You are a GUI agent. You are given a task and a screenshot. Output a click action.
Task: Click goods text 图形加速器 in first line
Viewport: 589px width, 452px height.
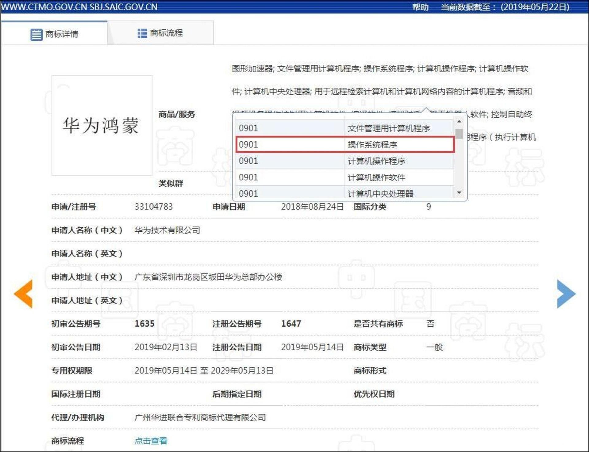[x=252, y=68]
